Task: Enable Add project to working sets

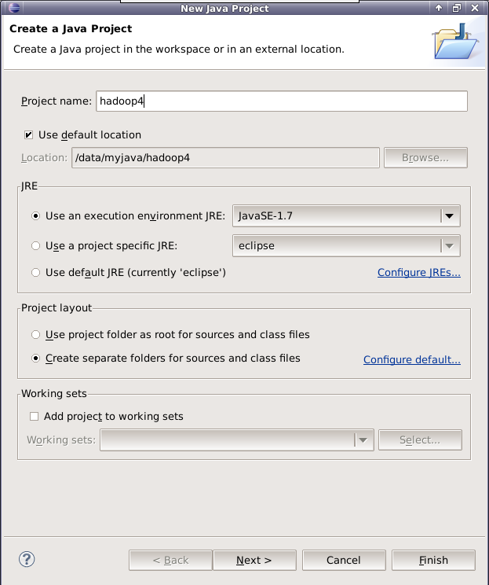Action: pyautogui.click(x=34, y=416)
